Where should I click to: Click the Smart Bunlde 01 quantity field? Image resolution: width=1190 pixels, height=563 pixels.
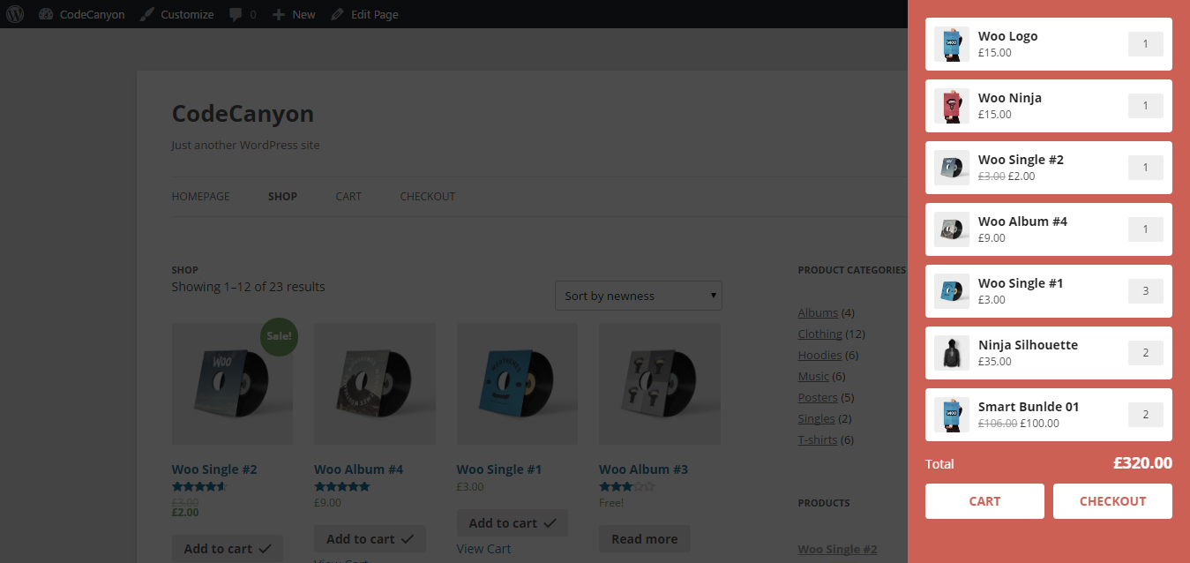(1146, 415)
